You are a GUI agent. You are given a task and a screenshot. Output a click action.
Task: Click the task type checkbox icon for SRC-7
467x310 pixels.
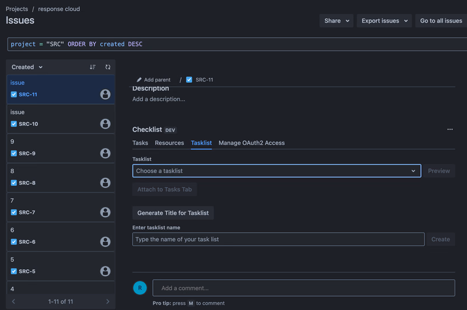tap(13, 212)
